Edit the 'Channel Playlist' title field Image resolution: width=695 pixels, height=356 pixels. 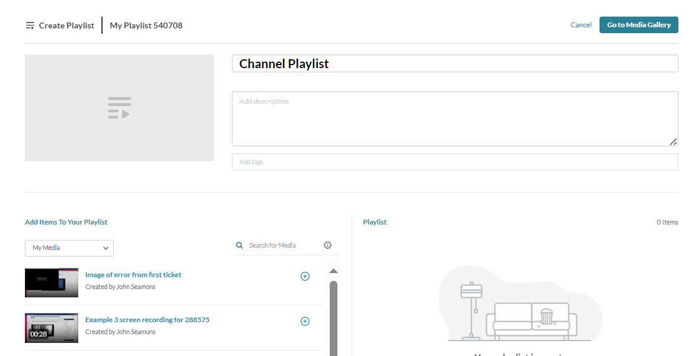coord(356,63)
